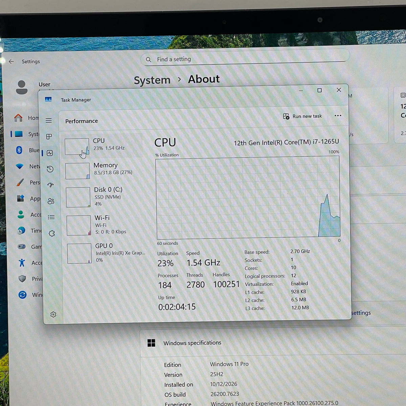
Task: Open the User account profile in Settings
Action: tap(33, 87)
